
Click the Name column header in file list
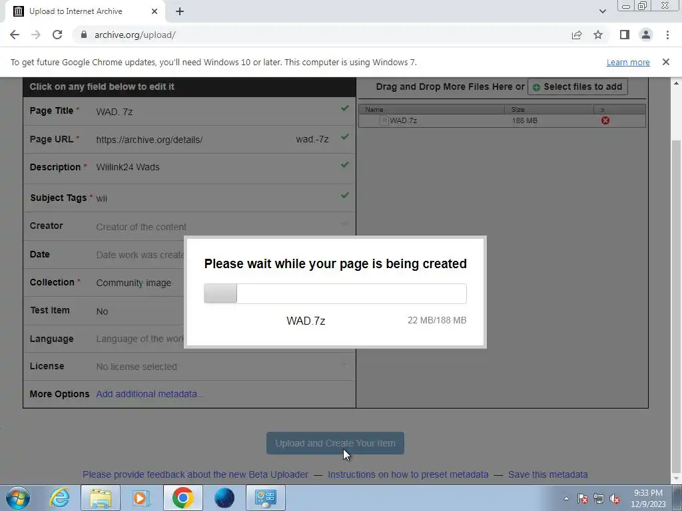click(x=432, y=110)
